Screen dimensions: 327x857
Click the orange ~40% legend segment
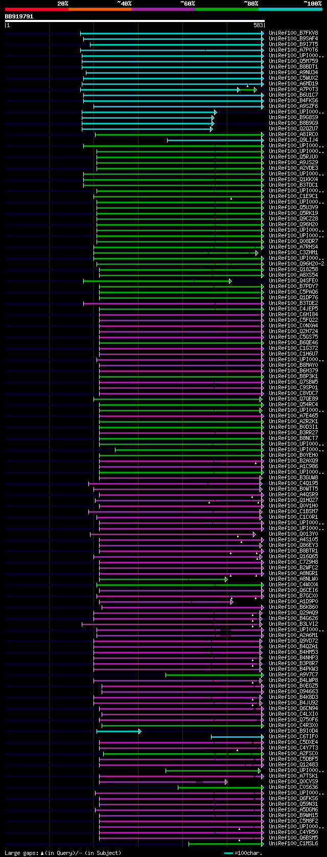click(100, 9)
